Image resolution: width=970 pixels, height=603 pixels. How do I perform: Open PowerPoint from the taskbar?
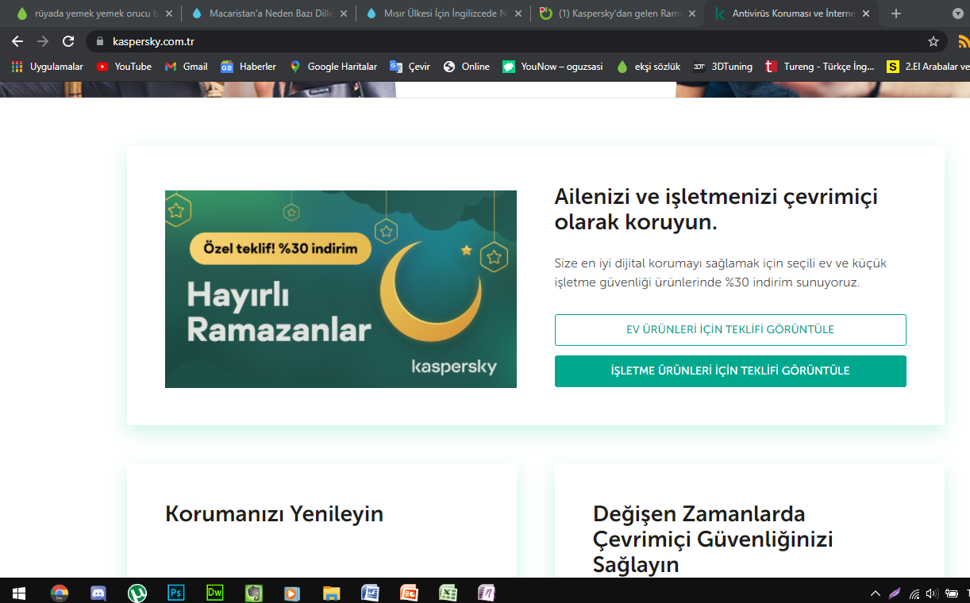click(x=409, y=592)
